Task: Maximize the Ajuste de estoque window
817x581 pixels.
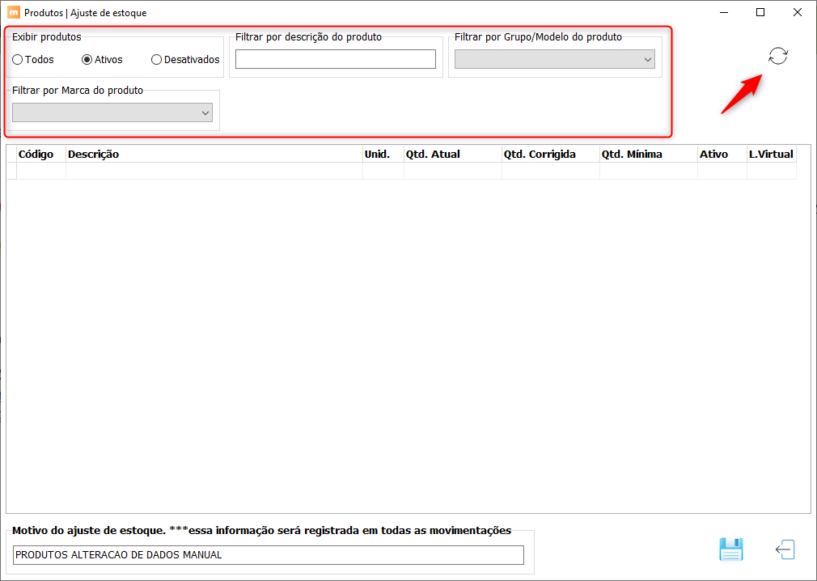Action: pos(760,12)
